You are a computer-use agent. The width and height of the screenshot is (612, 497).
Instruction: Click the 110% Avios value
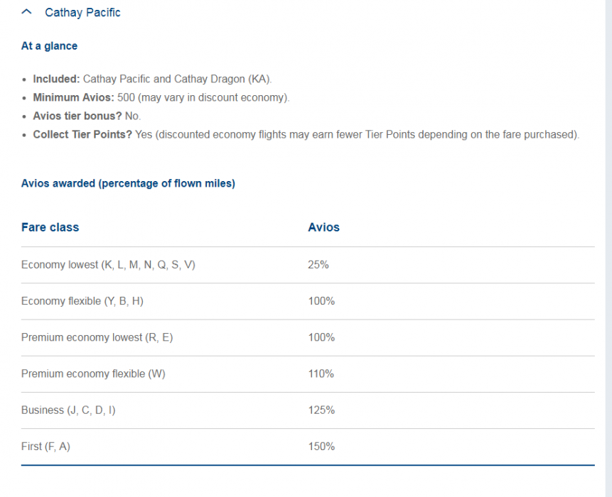[x=321, y=373]
